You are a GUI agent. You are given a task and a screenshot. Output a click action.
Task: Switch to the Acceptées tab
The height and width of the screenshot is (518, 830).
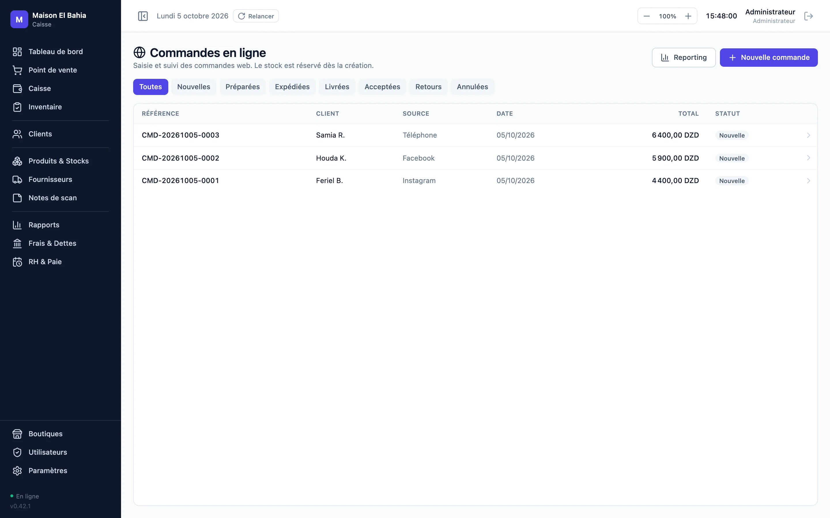pos(382,87)
